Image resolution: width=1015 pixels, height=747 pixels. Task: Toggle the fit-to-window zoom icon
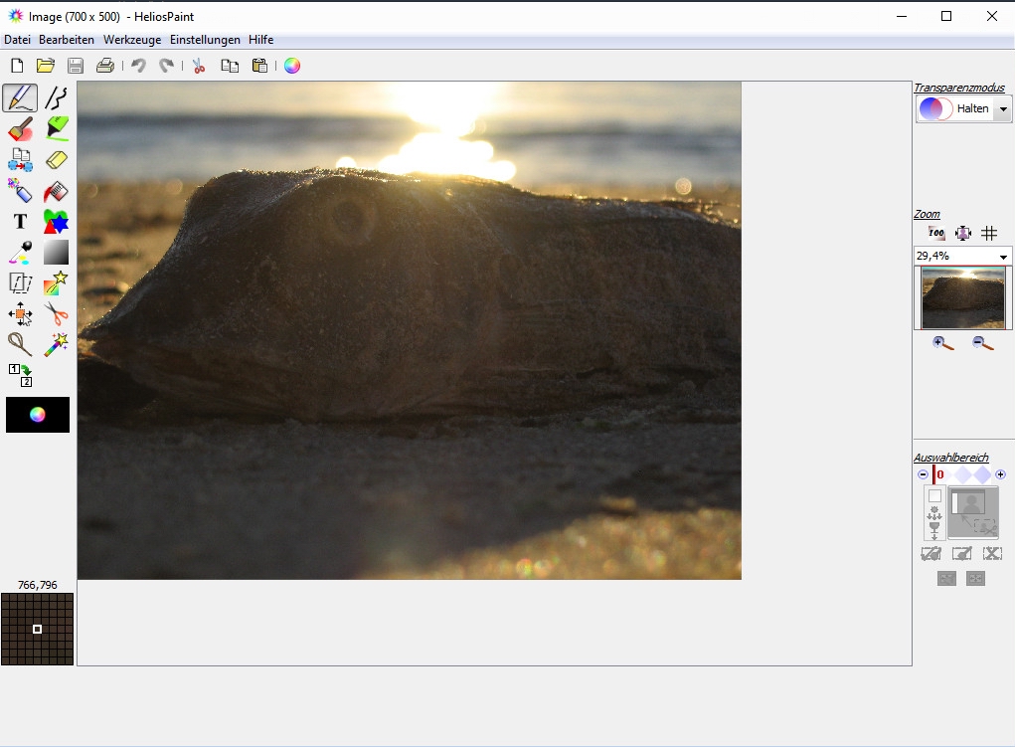click(x=962, y=233)
